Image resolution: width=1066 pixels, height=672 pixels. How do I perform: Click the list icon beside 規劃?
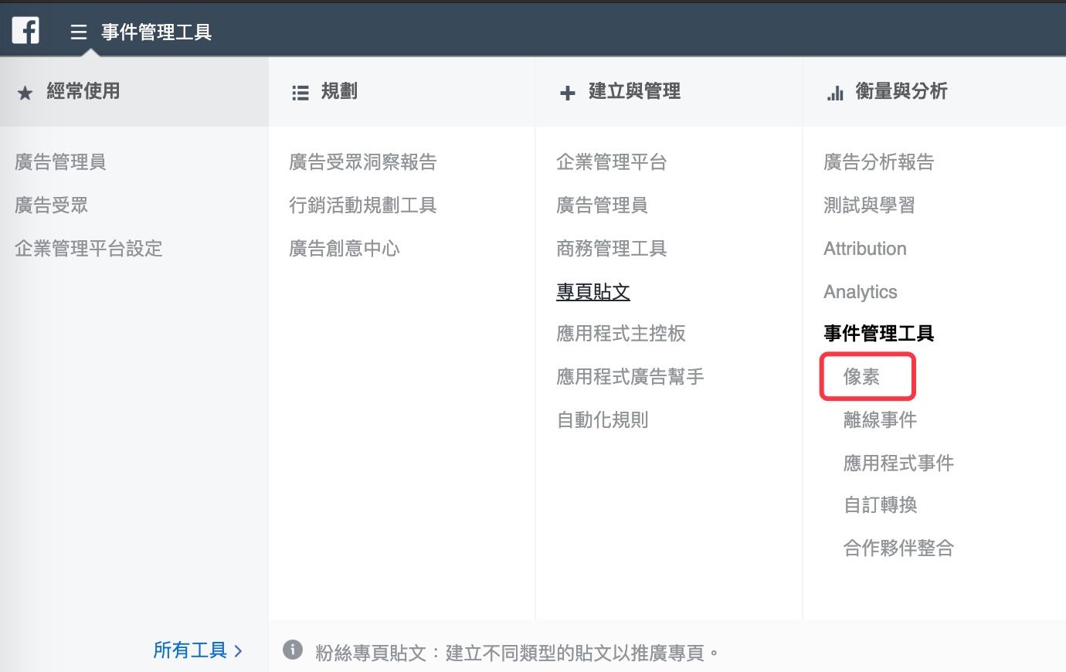[300, 93]
